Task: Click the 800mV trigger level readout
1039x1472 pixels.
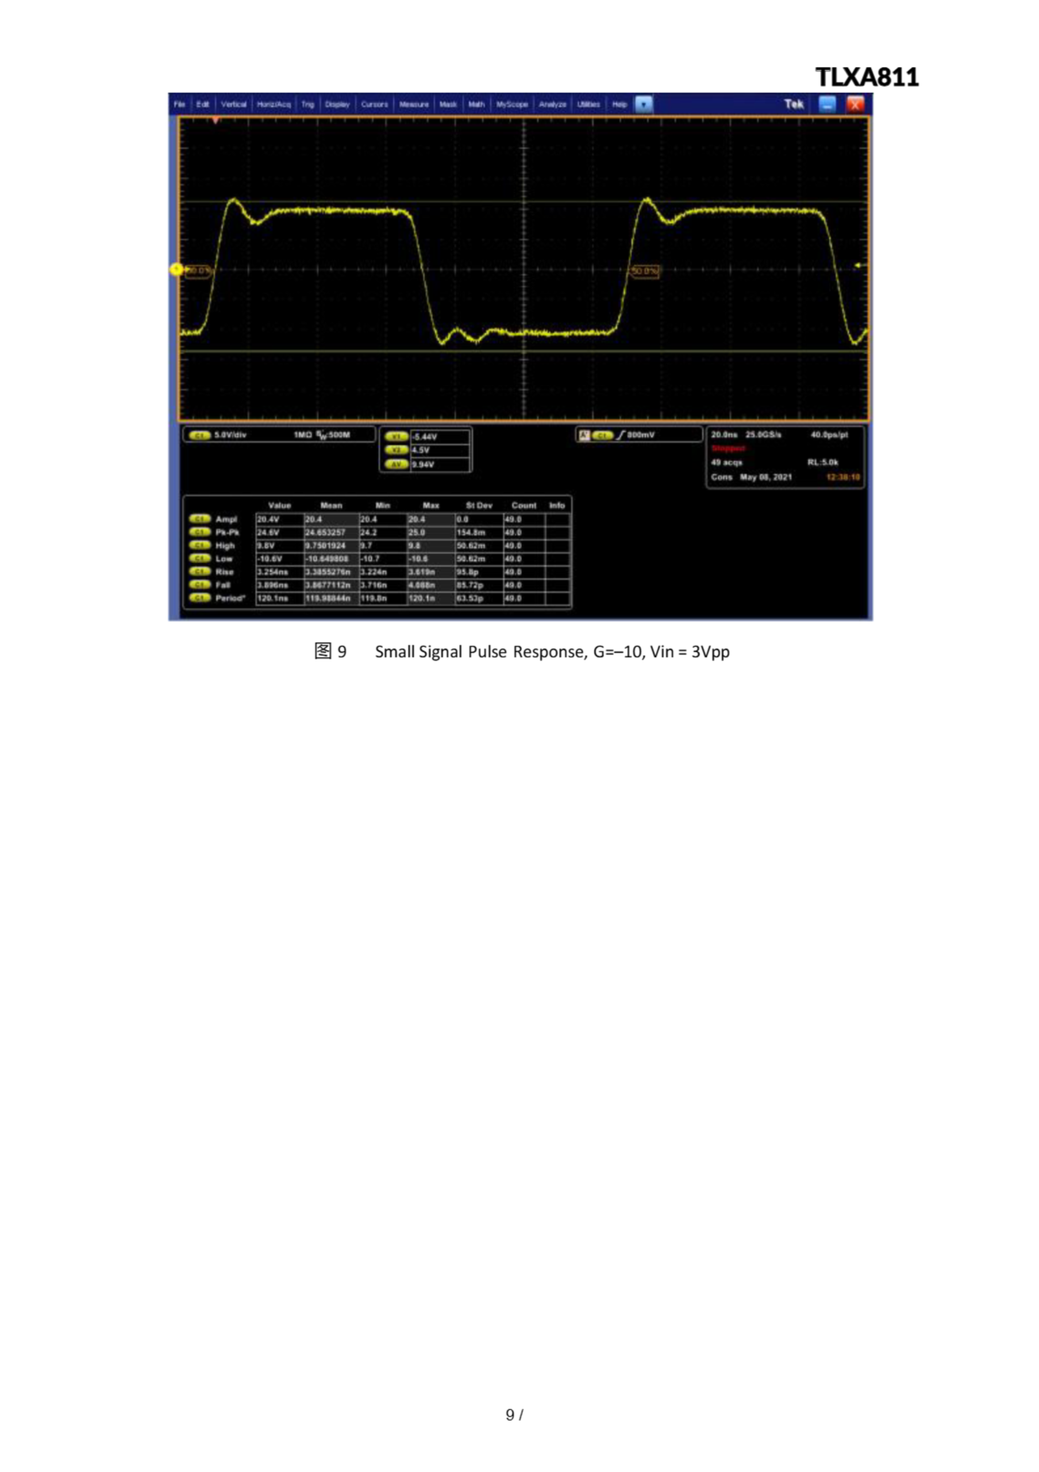Action: coord(641,435)
